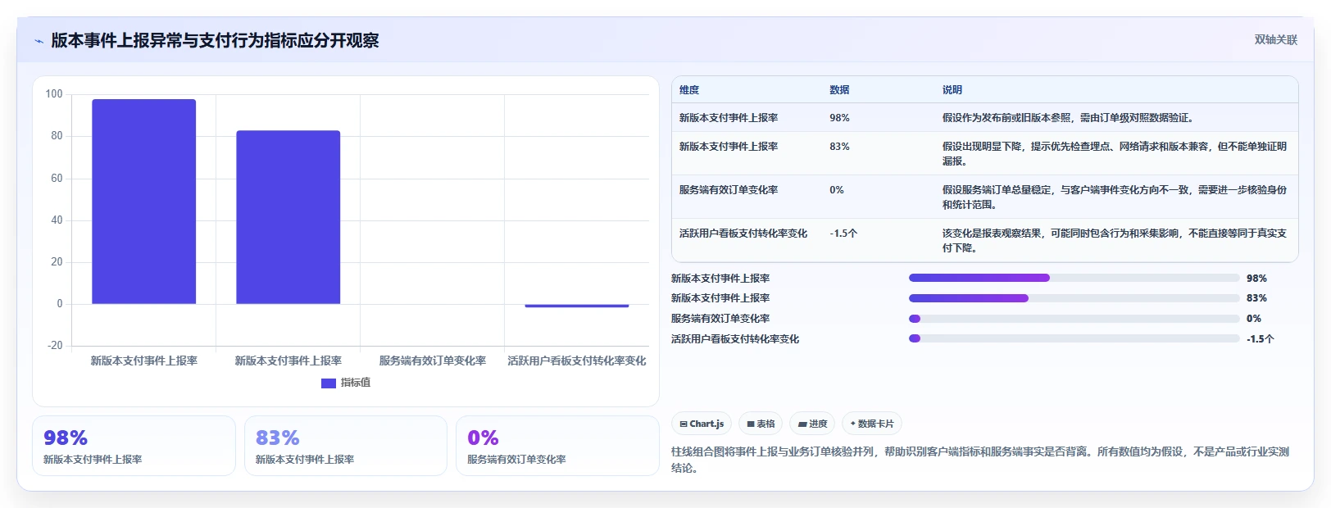1331x508 pixels.
Task: Click the small icon before the page title
Action: [39, 41]
